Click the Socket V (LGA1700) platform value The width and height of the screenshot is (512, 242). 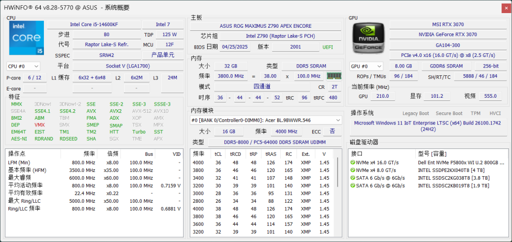(128, 66)
